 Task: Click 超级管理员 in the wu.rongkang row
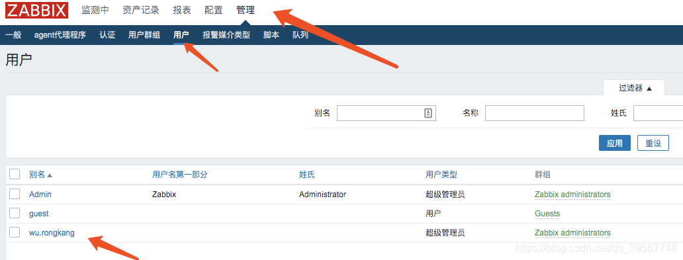(x=445, y=233)
